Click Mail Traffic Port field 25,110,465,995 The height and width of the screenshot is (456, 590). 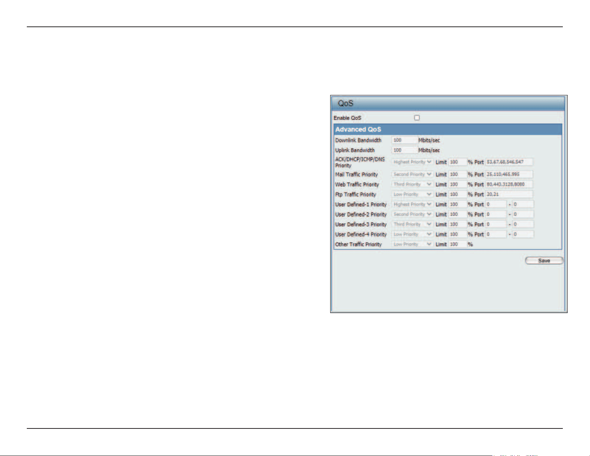click(509, 174)
